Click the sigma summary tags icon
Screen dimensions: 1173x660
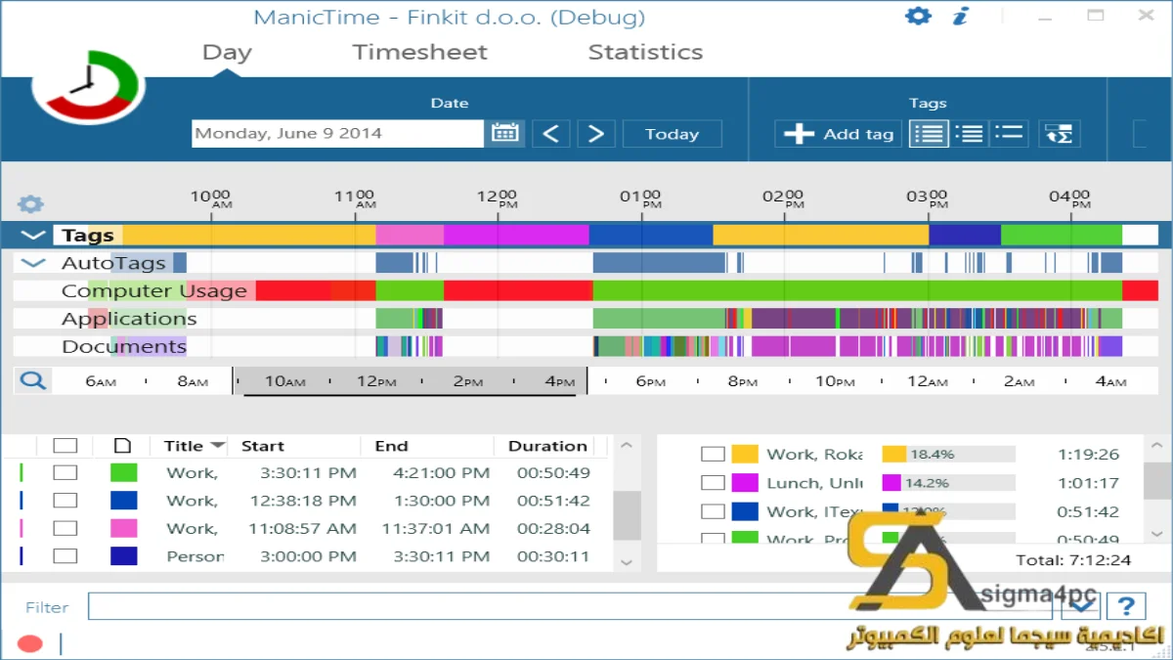pyautogui.click(x=1060, y=134)
